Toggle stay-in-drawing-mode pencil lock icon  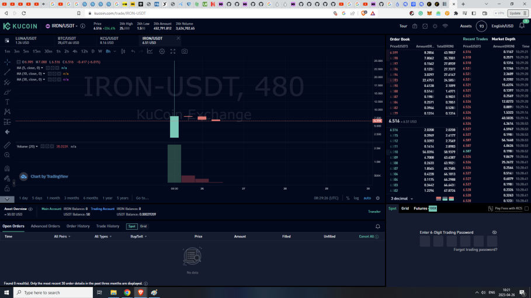coord(7,178)
